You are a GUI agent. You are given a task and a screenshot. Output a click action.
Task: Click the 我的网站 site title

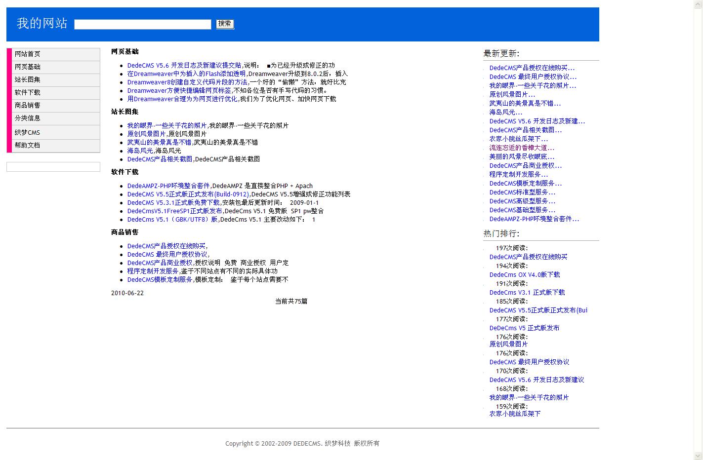coord(42,23)
